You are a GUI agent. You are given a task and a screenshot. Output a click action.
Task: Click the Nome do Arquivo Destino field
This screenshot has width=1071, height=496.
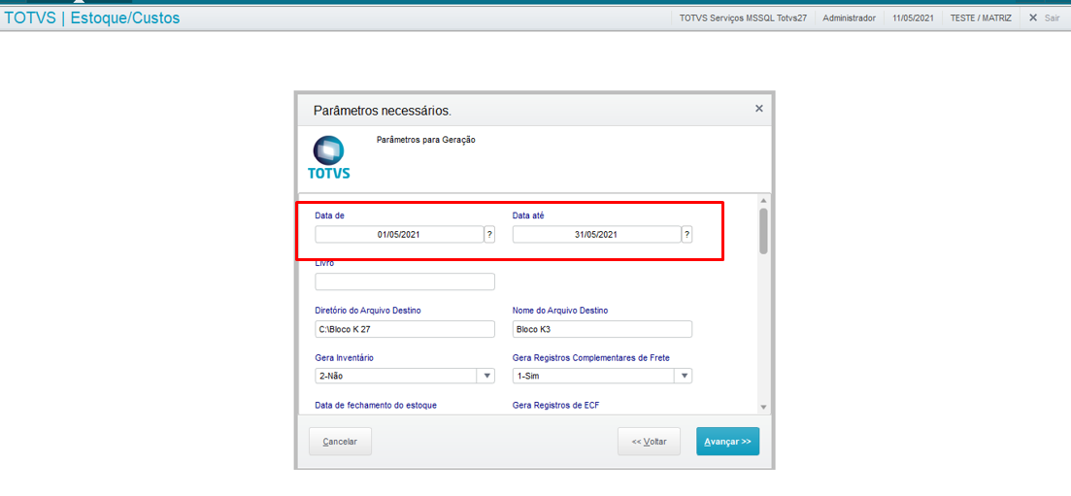click(x=602, y=329)
